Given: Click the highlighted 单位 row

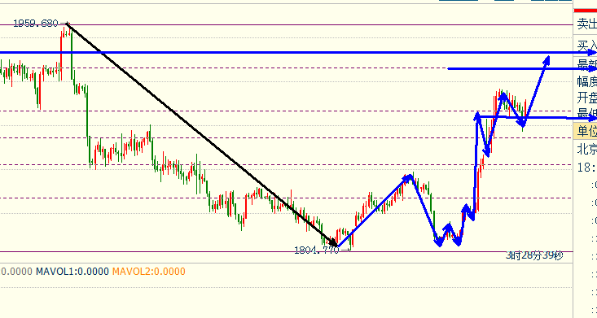Looking at the screenshot, I should [x=586, y=131].
